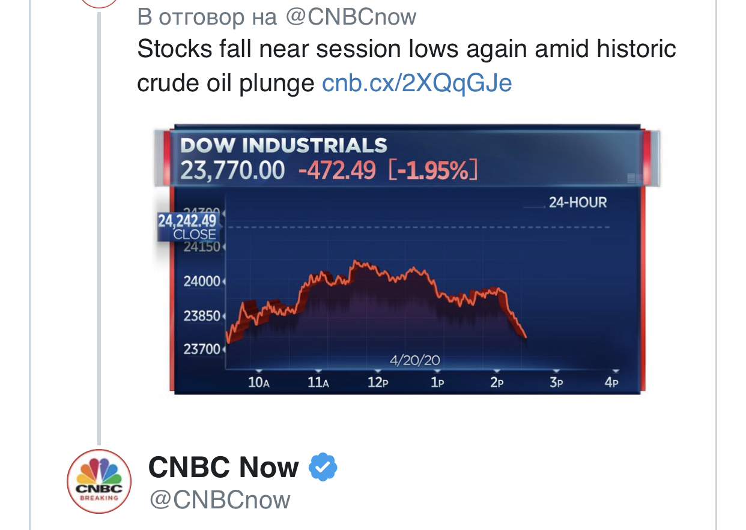Open the @CNBCnow reply mention

click(x=351, y=16)
